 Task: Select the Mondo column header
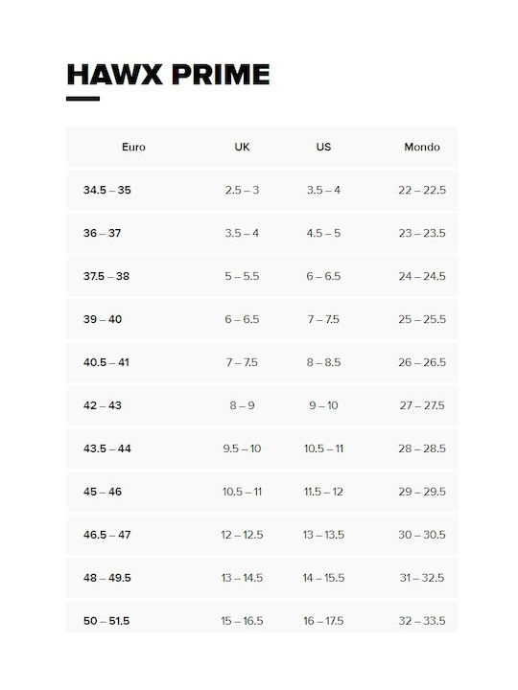pyautogui.click(x=422, y=147)
